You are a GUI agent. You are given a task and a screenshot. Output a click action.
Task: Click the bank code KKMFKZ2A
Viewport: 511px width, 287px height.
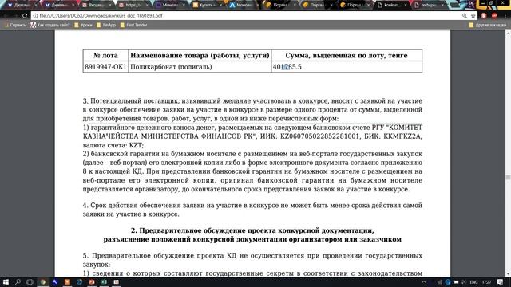point(402,136)
